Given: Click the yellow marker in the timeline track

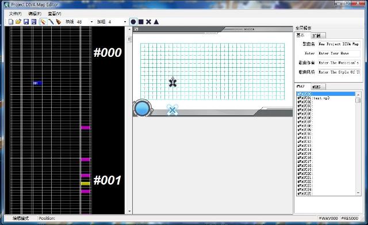Looking at the screenshot, I should pyautogui.click(x=86, y=184).
